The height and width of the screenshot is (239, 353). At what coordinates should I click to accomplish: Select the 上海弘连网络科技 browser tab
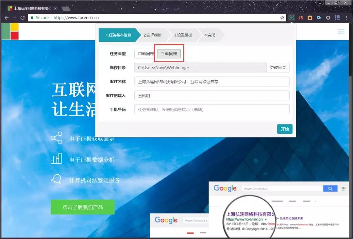coord(33,8)
